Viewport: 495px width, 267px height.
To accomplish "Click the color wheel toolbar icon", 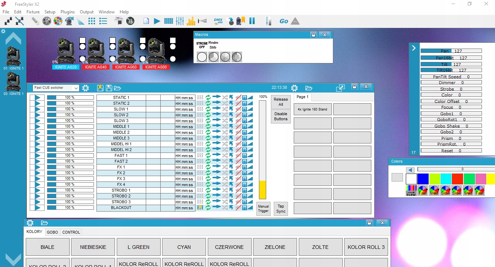I will (58, 21).
